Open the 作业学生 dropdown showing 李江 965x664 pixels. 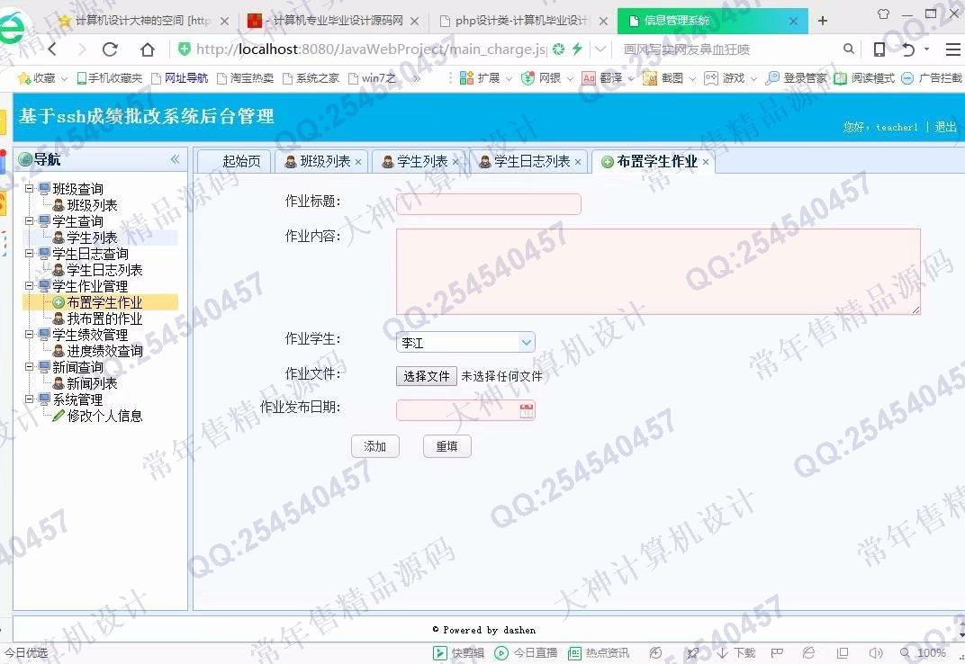pos(466,342)
